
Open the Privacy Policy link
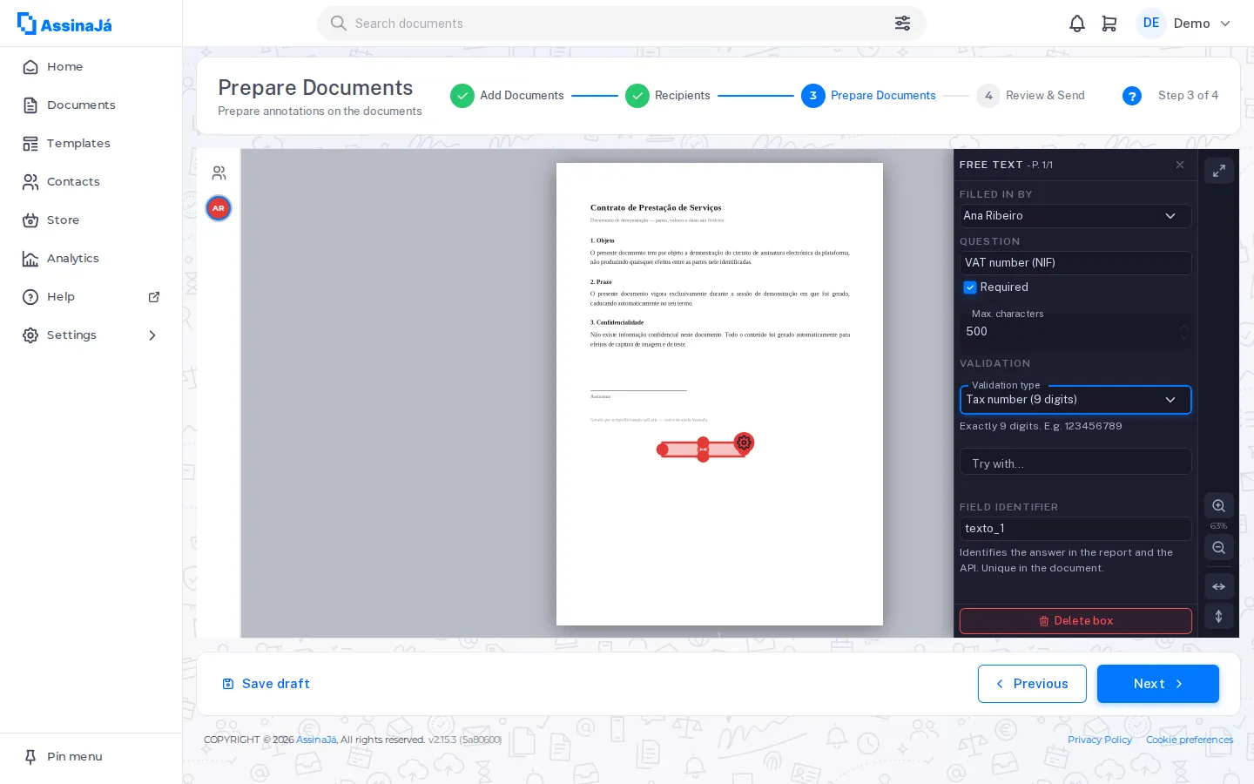tap(1100, 740)
